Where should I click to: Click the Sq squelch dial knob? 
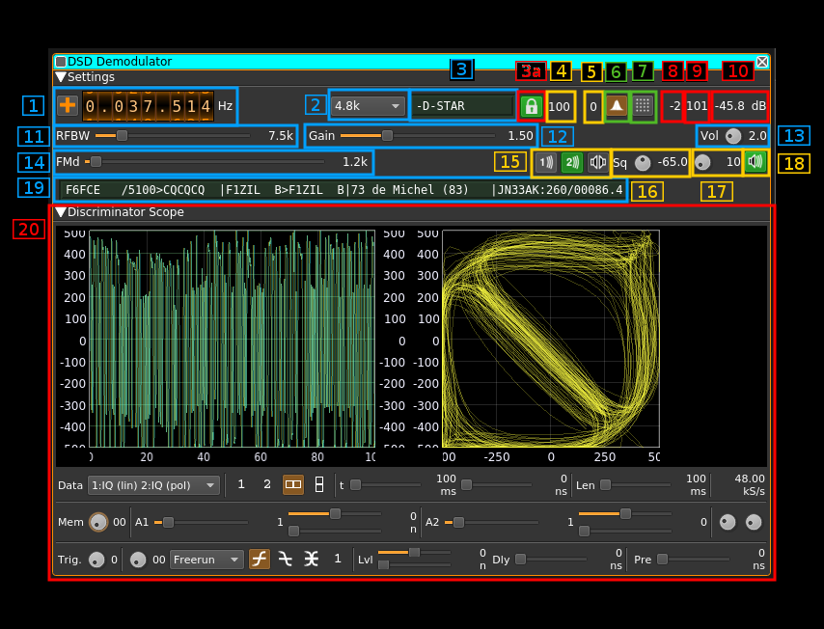click(x=643, y=163)
